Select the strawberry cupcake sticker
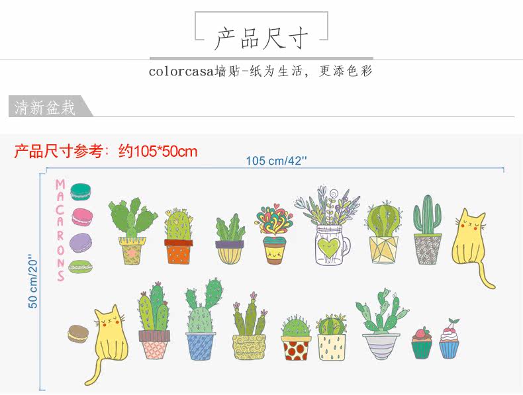The width and height of the screenshot is (523, 395). coord(422,343)
